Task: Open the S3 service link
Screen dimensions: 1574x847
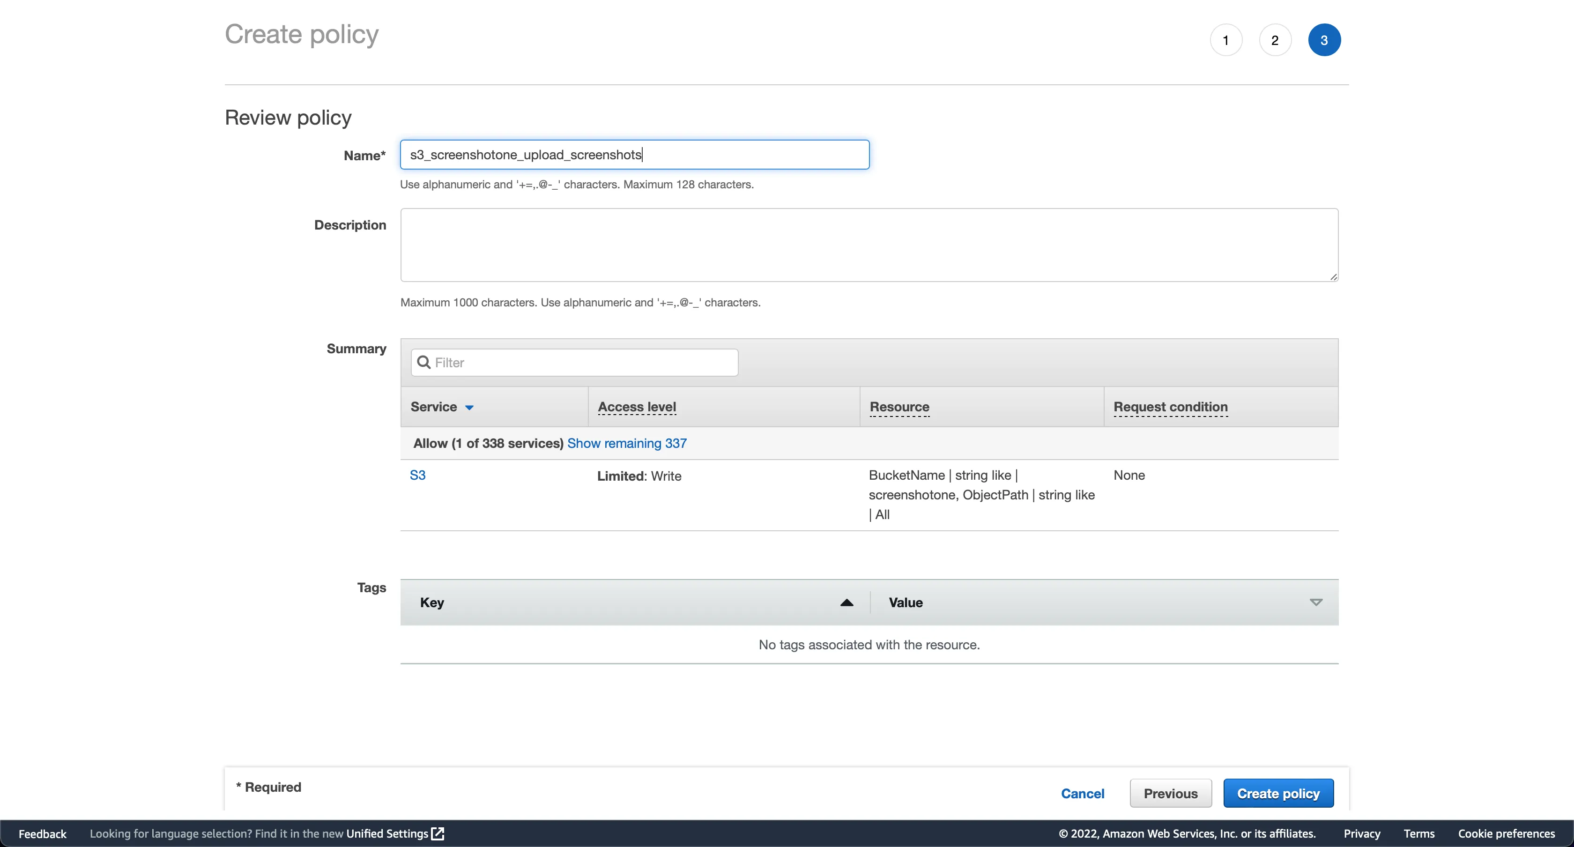Action: (417, 475)
